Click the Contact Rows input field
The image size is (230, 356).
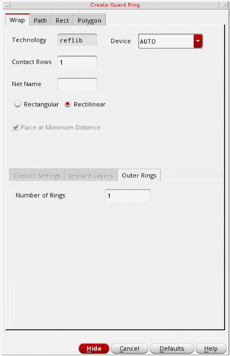coord(77,62)
